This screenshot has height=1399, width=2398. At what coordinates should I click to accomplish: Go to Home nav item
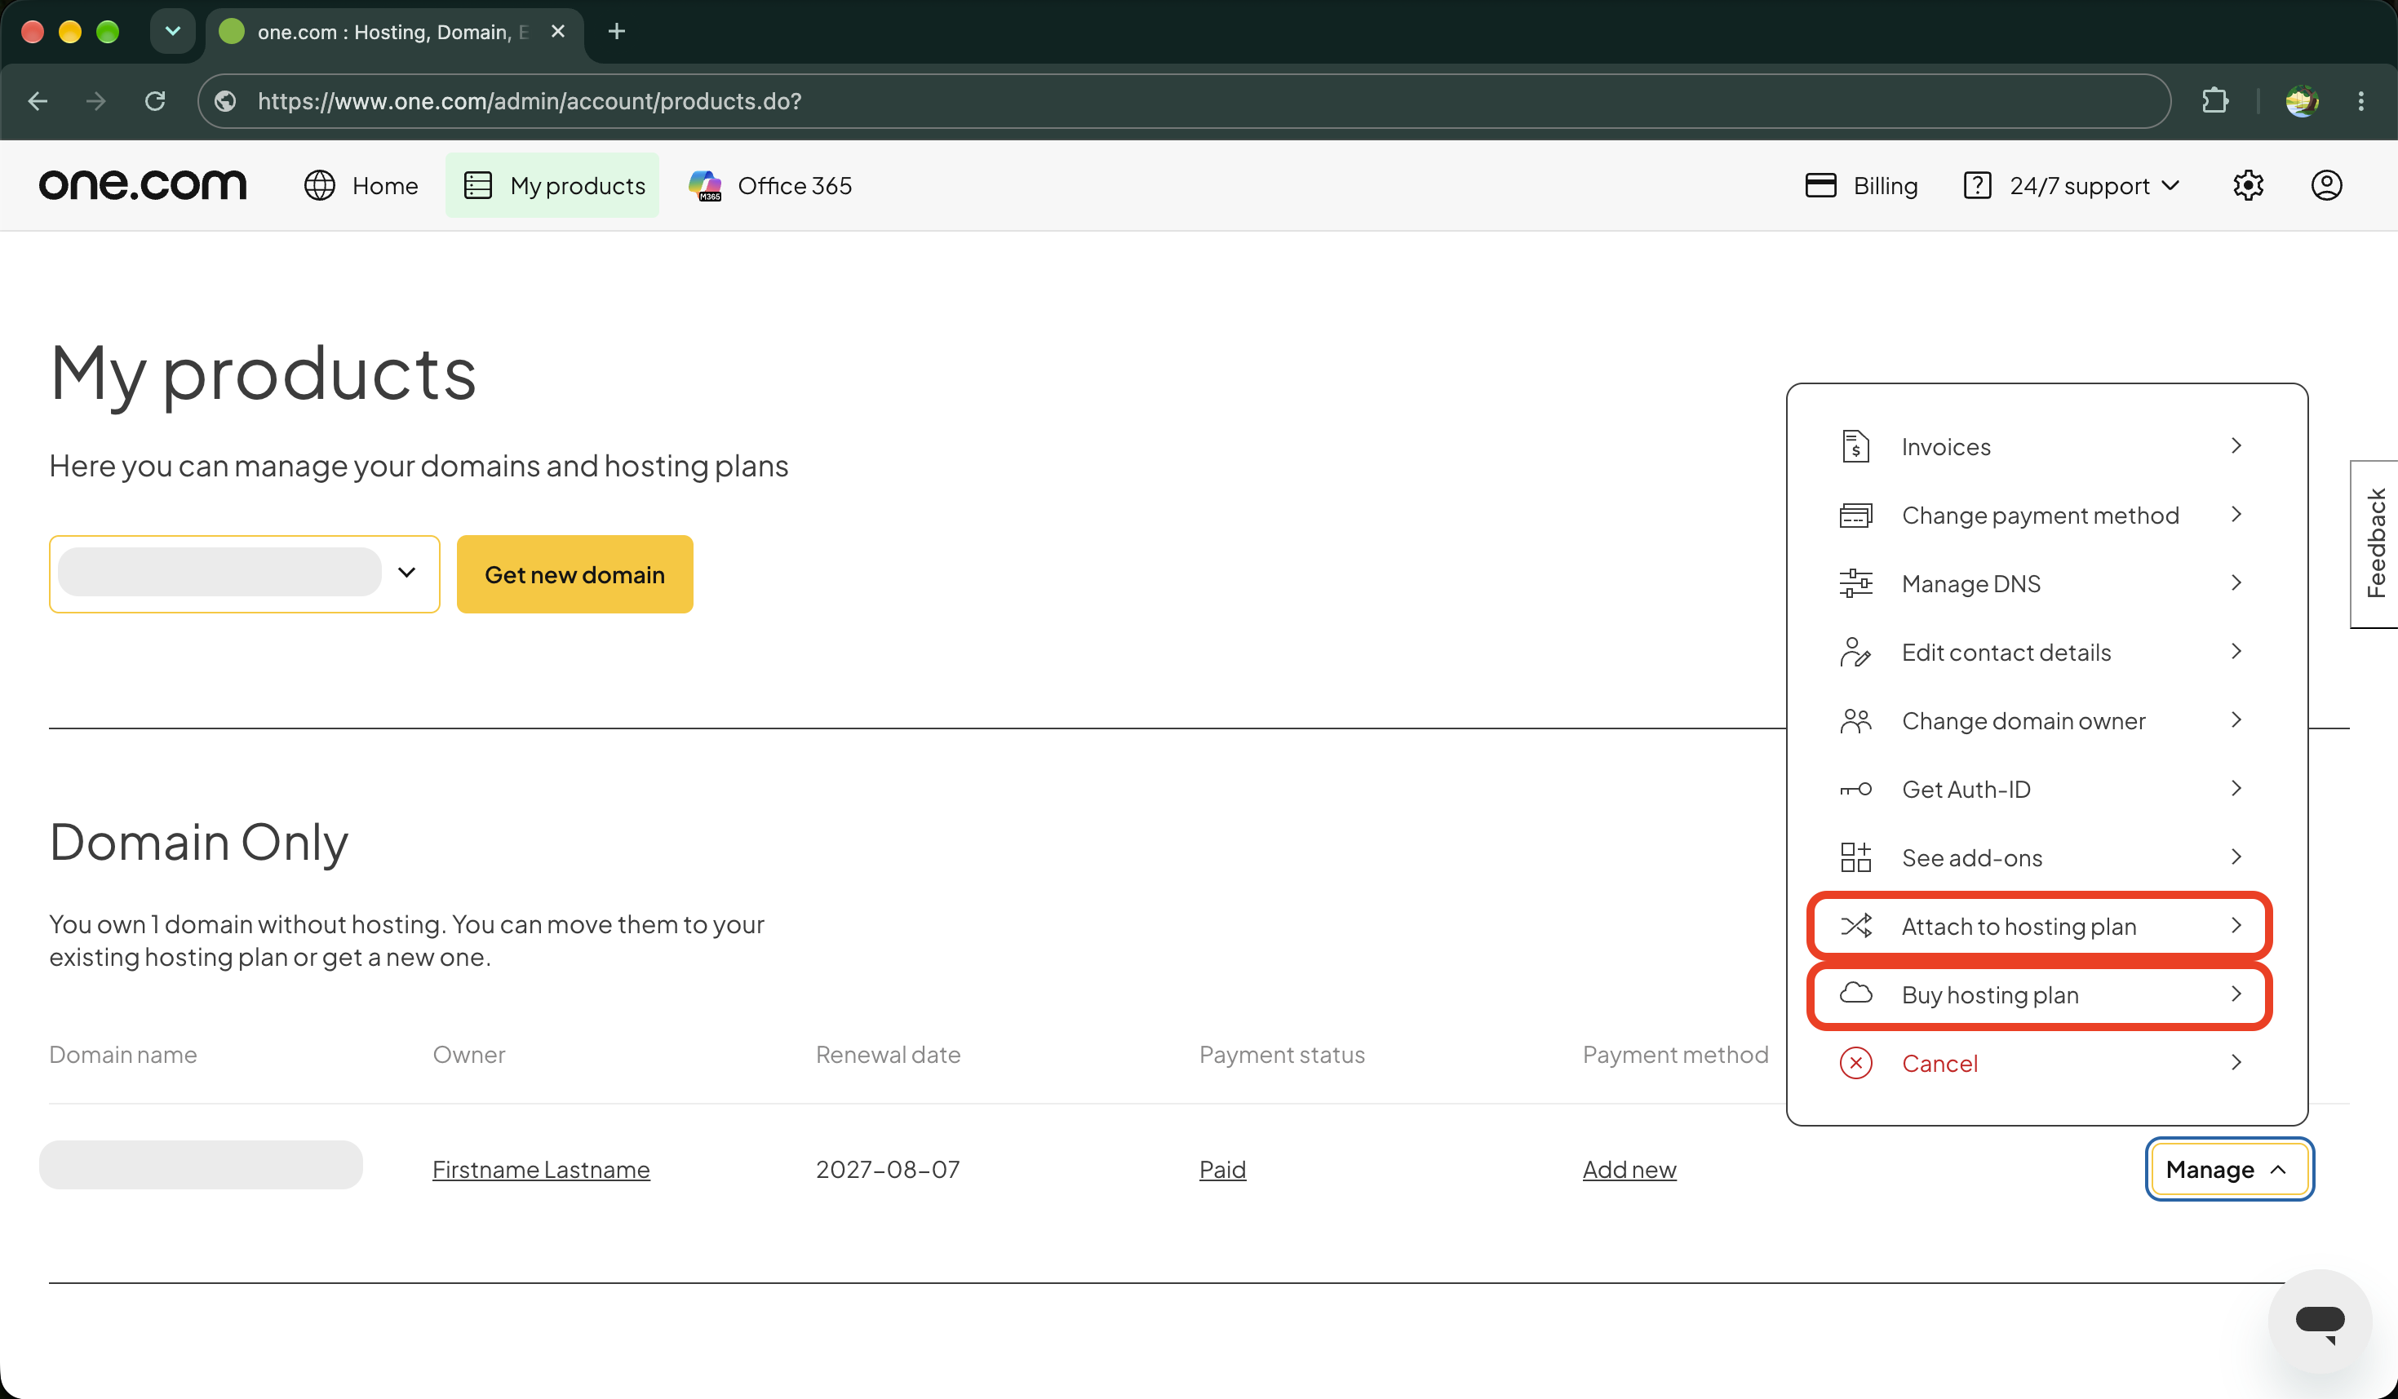361,185
